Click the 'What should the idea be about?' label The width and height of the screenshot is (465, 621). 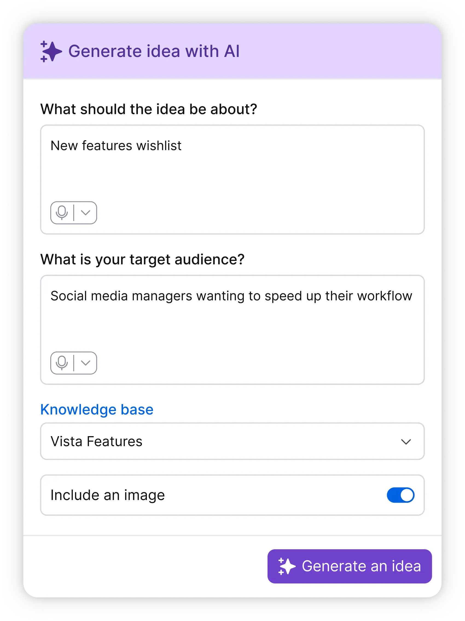(x=149, y=109)
